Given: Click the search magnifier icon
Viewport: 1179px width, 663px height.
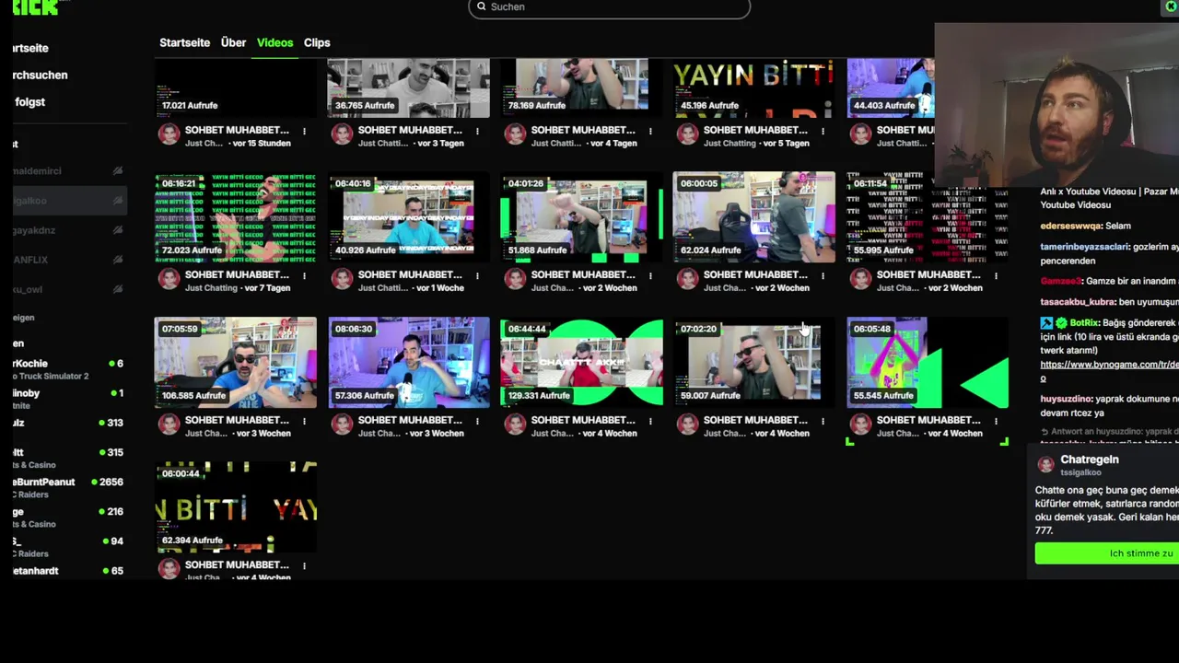Looking at the screenshot, I should coord(481,6).
